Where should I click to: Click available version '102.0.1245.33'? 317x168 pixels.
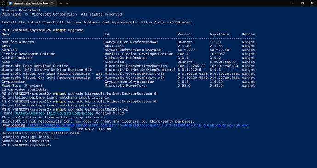point(224,66)
